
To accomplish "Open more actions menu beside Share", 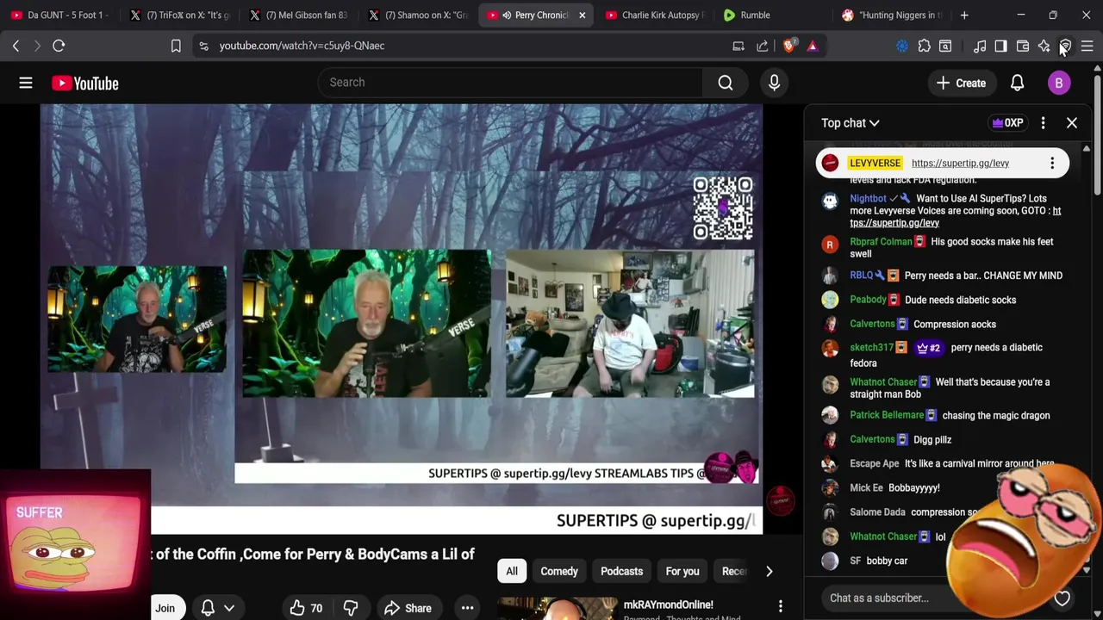I will click(467, 608).
